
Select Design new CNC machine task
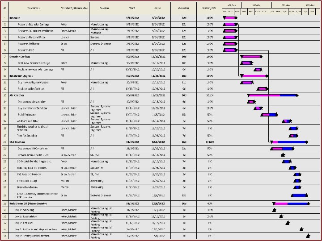click(x=32, y=148)
